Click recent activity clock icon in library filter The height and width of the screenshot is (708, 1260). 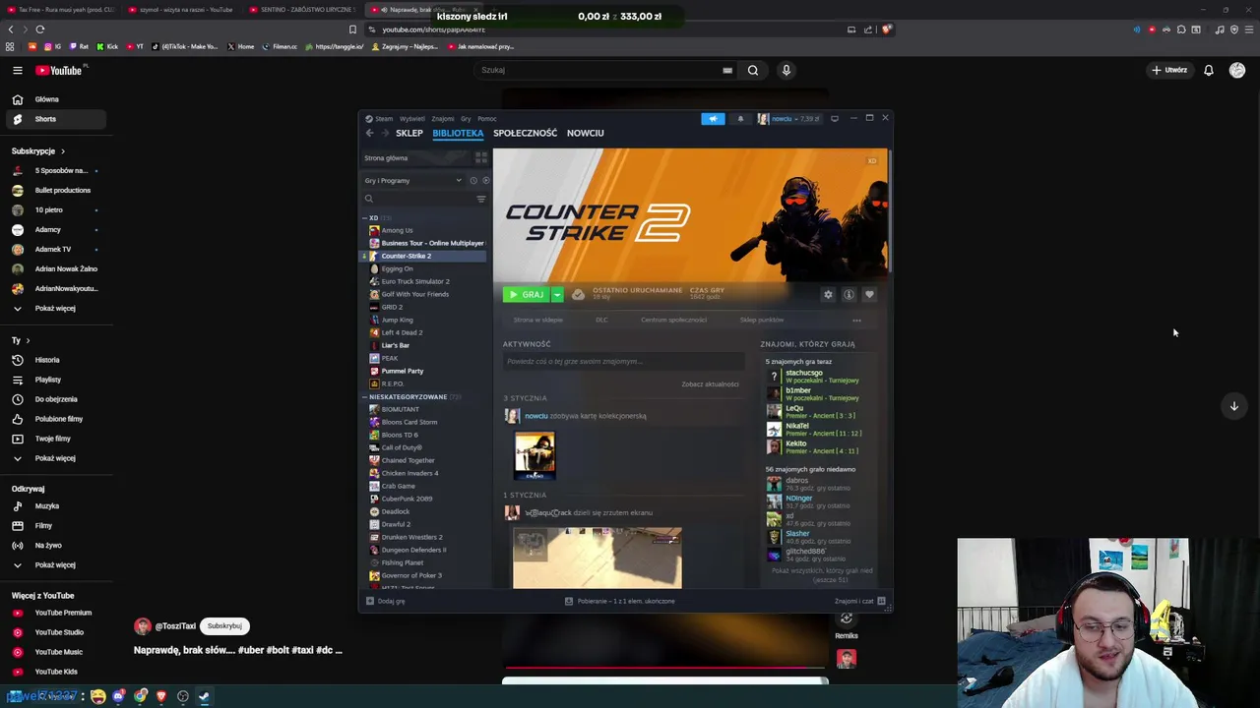473,181
